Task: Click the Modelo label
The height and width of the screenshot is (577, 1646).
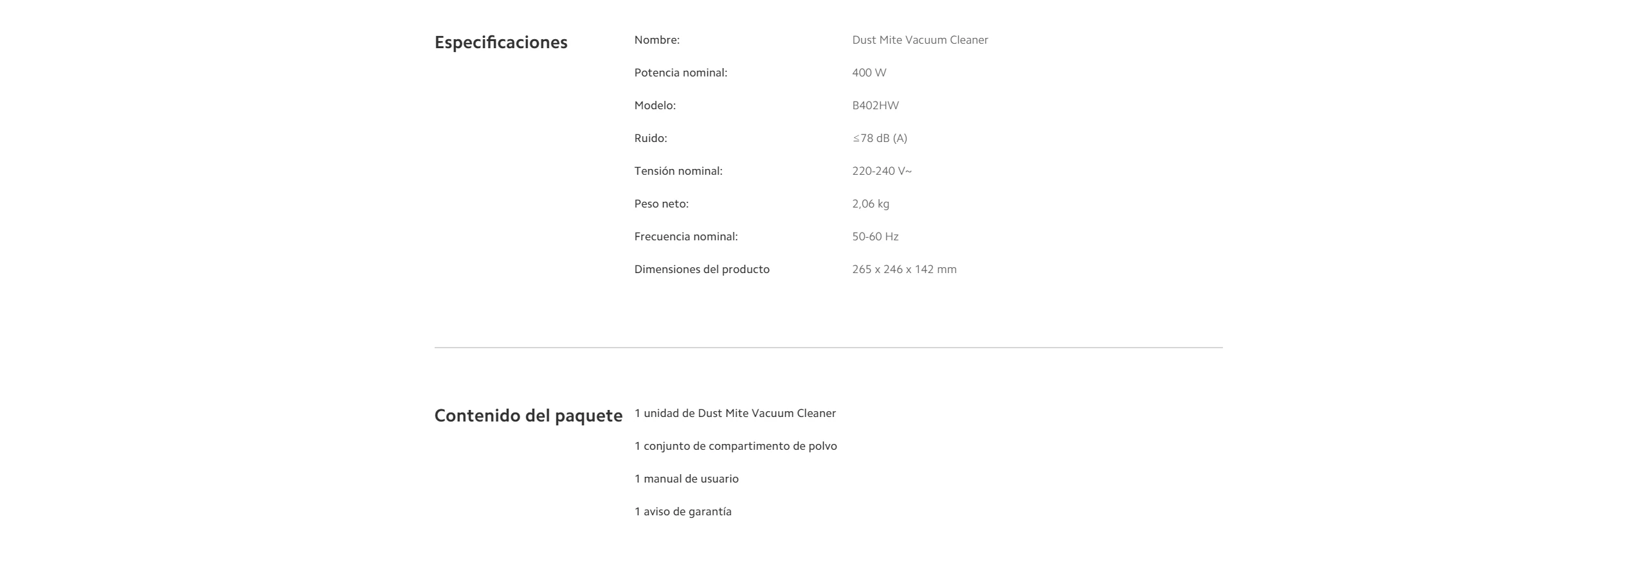Action: click(x=655, y=105)
